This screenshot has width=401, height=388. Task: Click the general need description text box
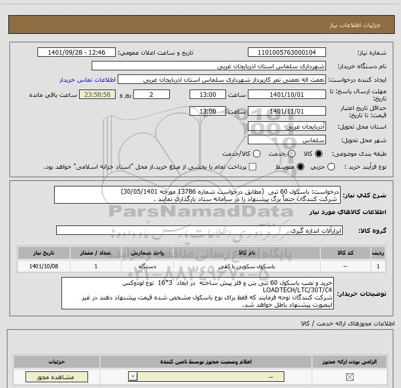pos(197,195)
